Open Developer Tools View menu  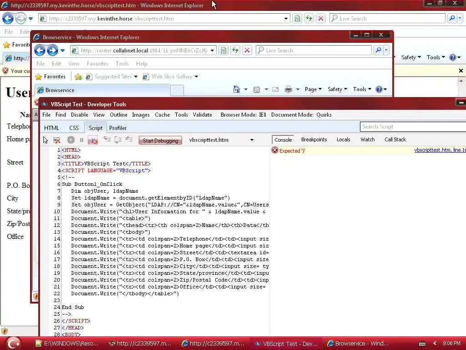tap(99, 115)
